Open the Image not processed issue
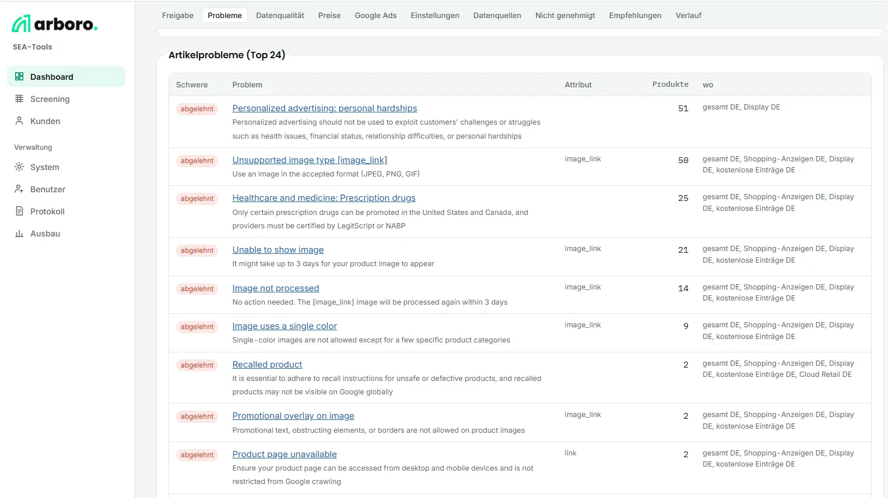The height and width of the screenshot is (498, 888). pyautogui.click(x=276, y=288)
